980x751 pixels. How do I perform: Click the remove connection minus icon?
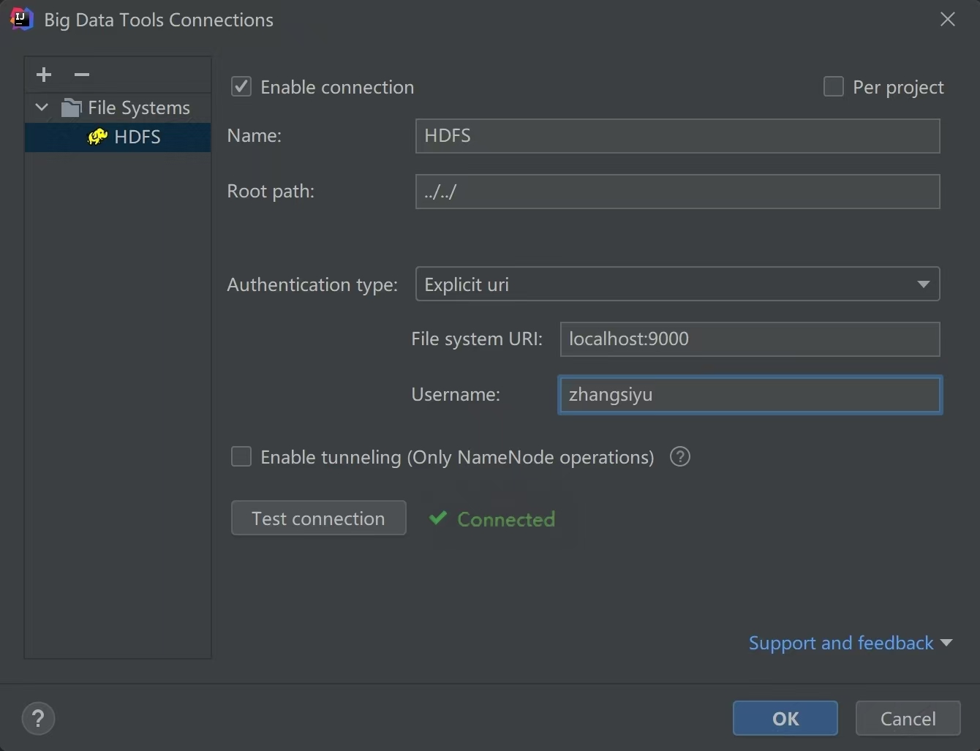coord(80,74)
